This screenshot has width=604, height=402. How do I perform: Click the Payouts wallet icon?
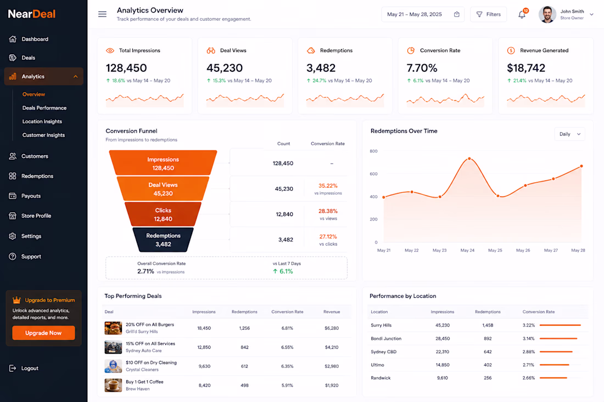[13, 196]
